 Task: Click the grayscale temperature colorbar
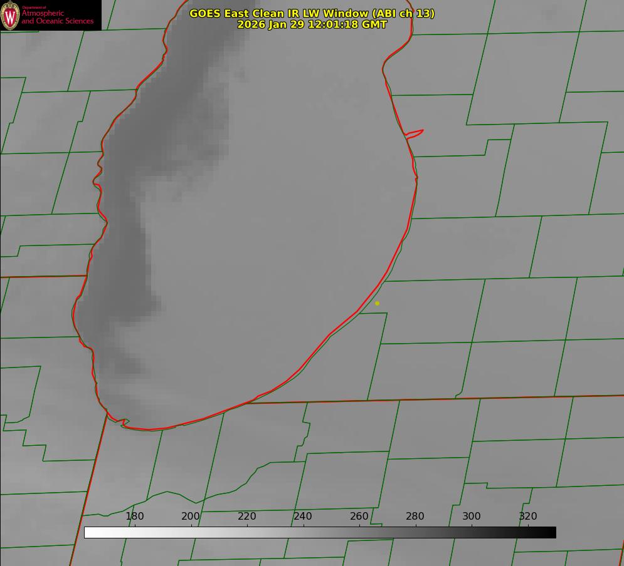click(320, 533)
